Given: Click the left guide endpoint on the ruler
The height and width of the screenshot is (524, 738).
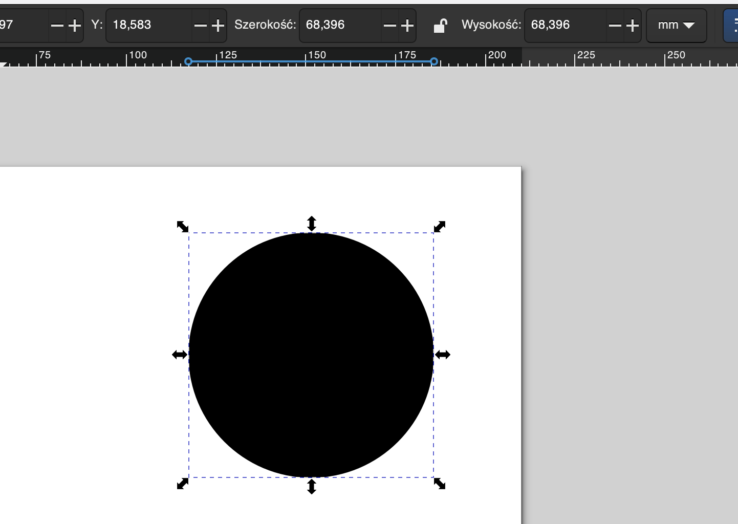Looking at the screenshot, I should pos(189,61).
